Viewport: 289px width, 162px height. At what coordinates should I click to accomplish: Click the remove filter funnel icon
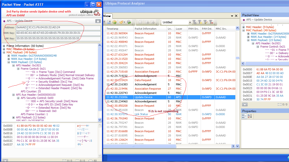tap(211, 22)
